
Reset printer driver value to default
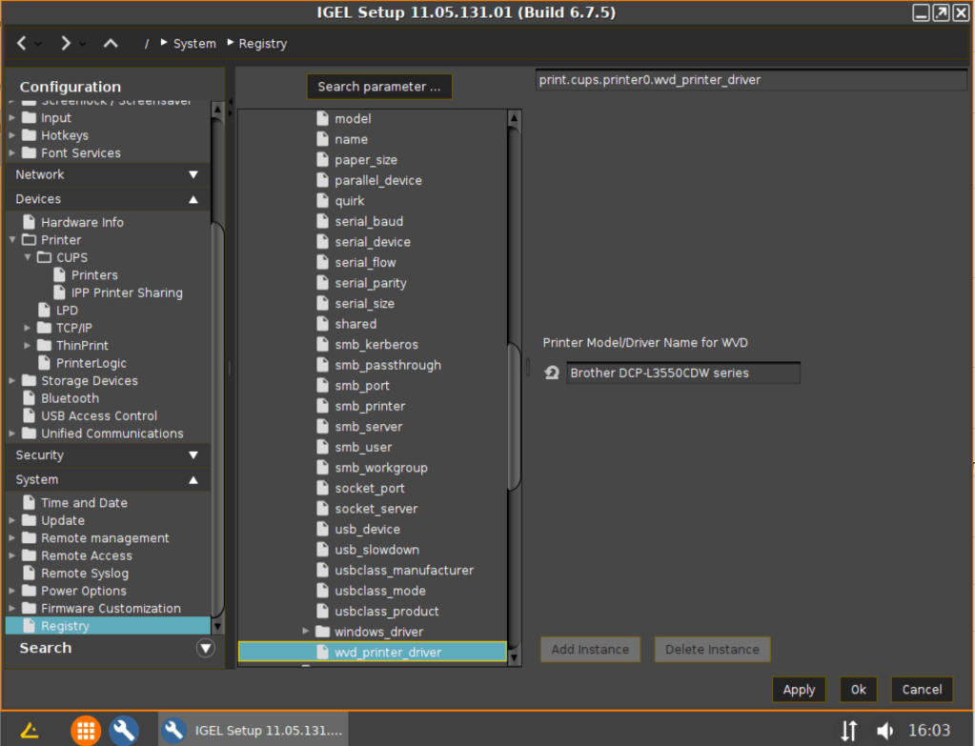(x=552, y=373)
